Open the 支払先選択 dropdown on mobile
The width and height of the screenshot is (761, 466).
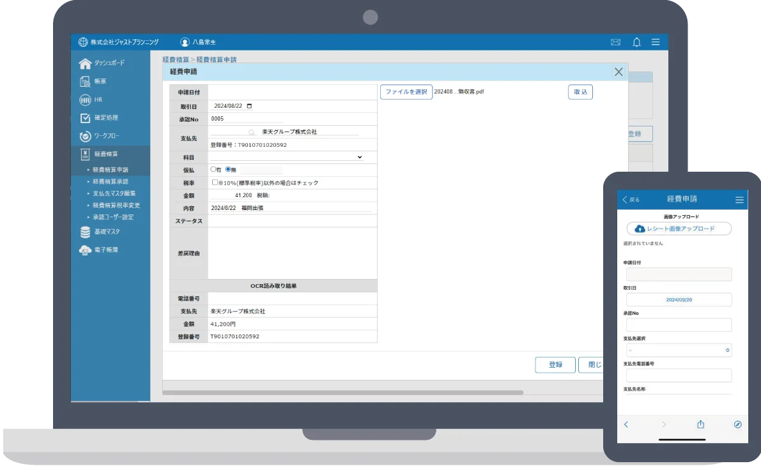pyautogui.click(x=678, y=350)
